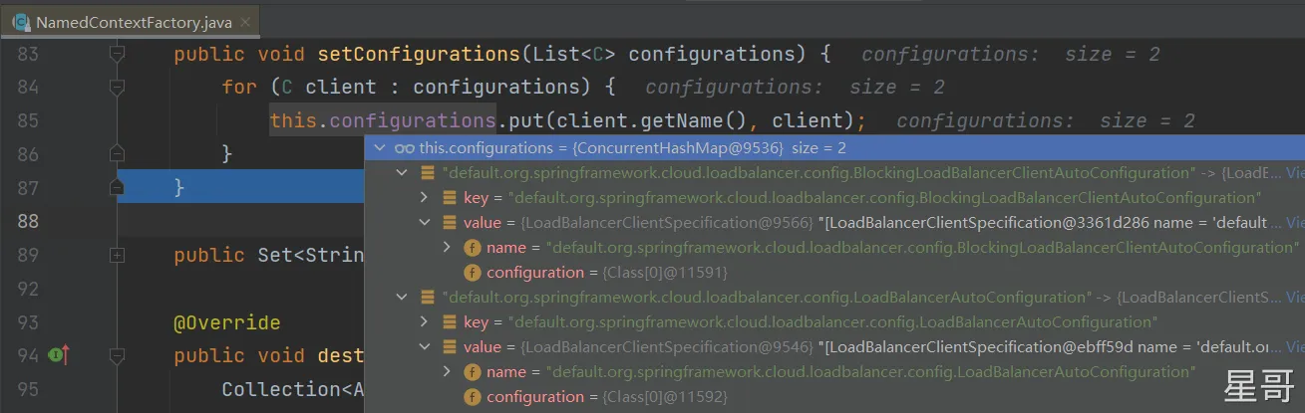The image size is (1305, 413).
Task: Click field icon next to configuration {Class[0]@11591}
Action: pos(472,273)
